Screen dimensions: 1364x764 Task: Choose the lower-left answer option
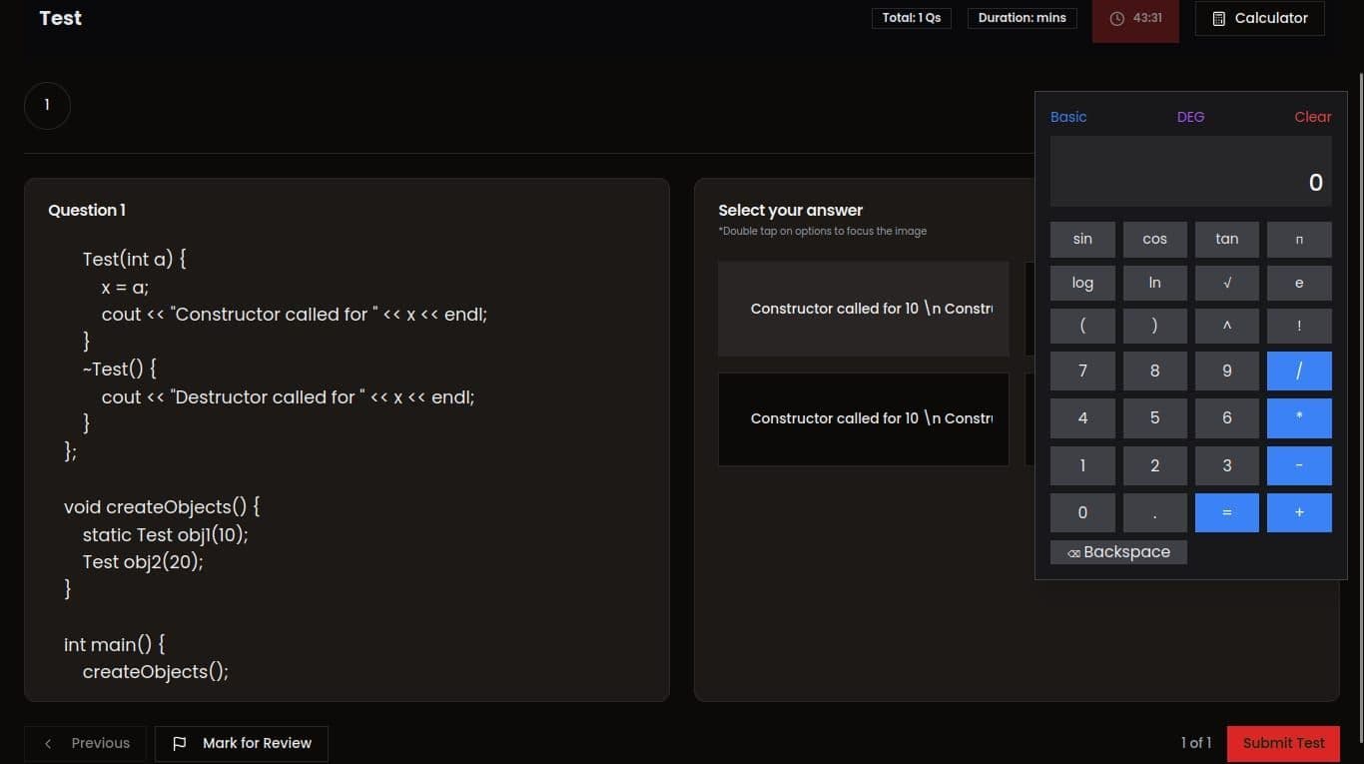tap(863, 418)
